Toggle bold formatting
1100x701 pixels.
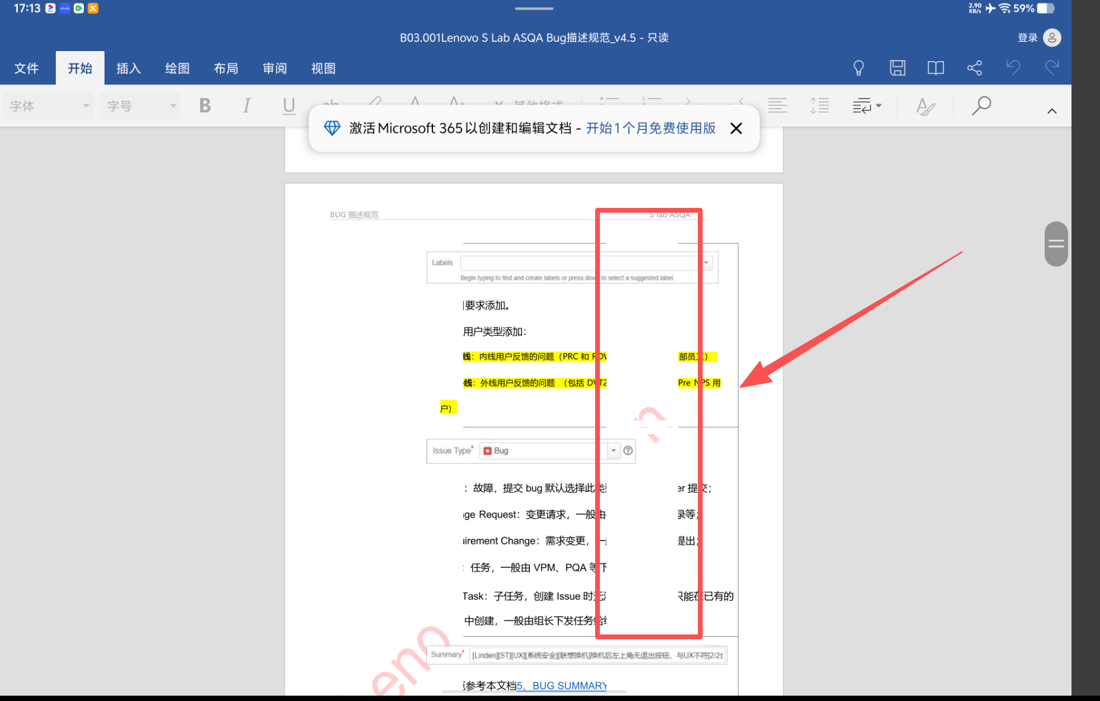[x=205, y=106]
